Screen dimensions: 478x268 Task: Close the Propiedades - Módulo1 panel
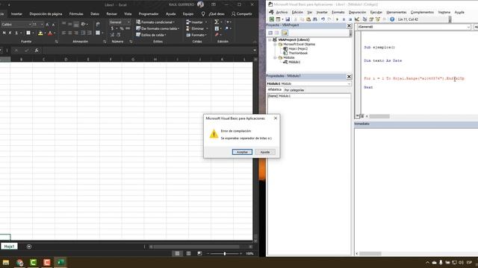click(349, 77)
